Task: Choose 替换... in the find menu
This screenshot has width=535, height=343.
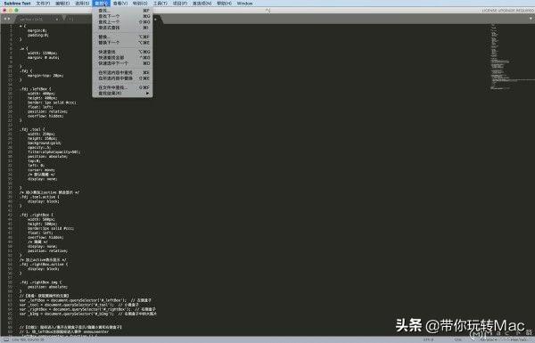Action: (x=122, y=37)
